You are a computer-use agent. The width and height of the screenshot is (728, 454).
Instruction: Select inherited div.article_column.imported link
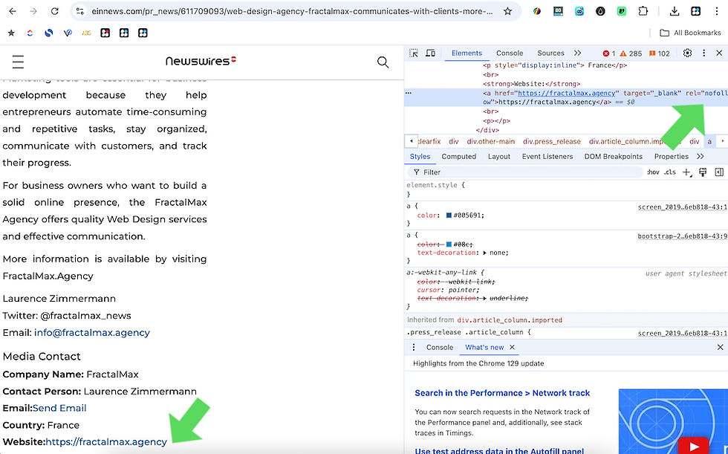point(510,320)
